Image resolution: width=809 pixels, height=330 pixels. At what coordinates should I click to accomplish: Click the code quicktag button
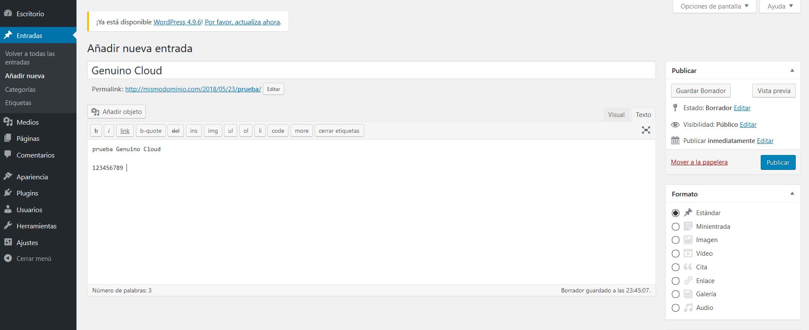pos(278,131)
